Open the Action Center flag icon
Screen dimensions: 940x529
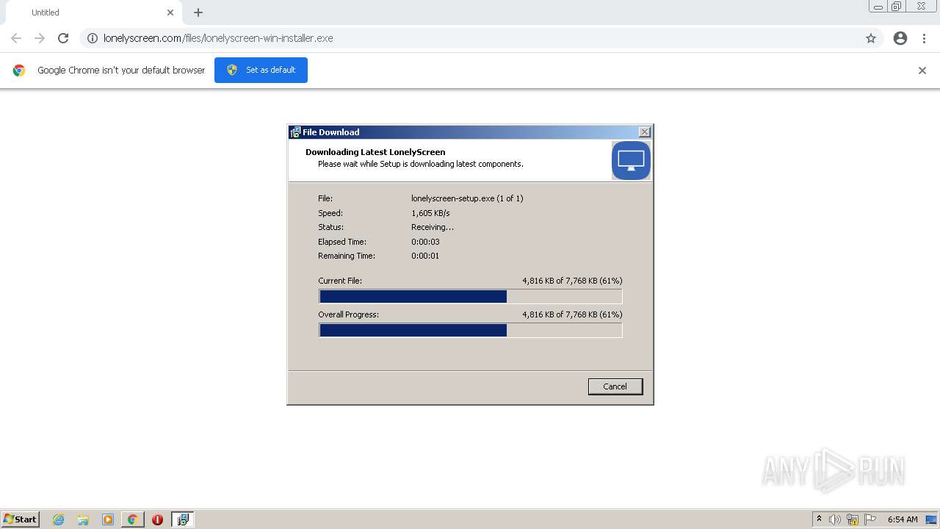coord(870,519)
